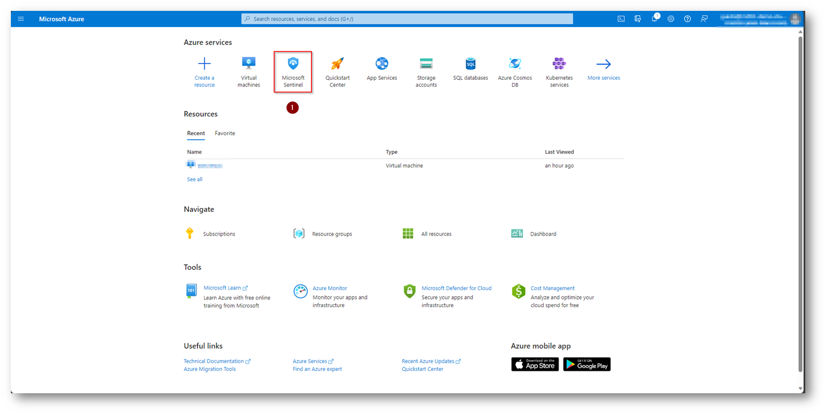Image resolution: width=827 pixels, height=415 pixels.
Task: Open Cost Management link
Action: point(552,288)
